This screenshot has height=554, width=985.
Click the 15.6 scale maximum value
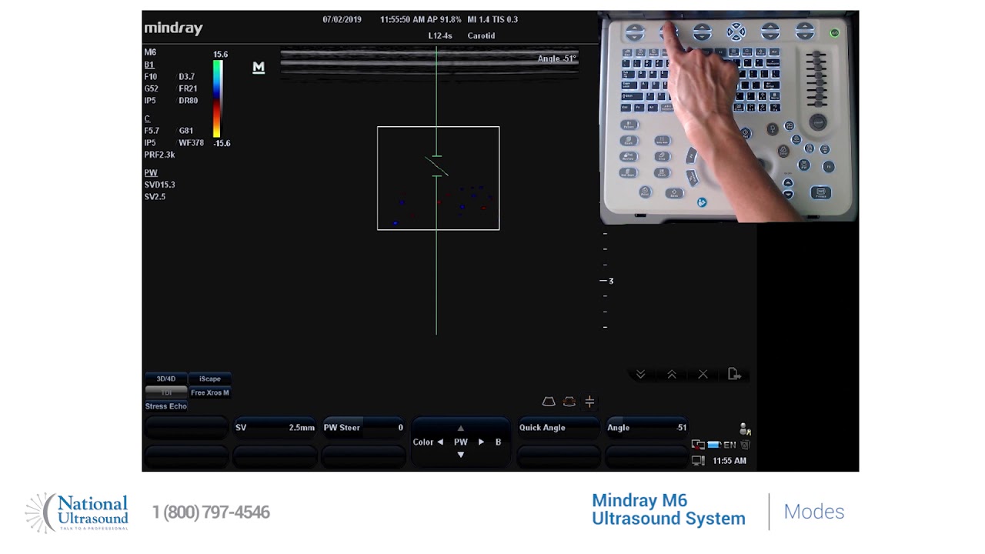pyautogui.click(x=221, y=55)
